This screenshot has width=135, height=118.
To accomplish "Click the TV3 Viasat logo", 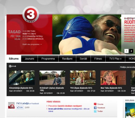I will click(x=31, y=15).
